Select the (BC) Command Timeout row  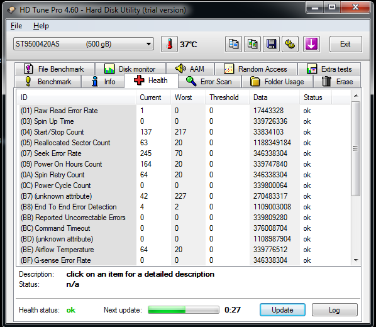point(184,228)
